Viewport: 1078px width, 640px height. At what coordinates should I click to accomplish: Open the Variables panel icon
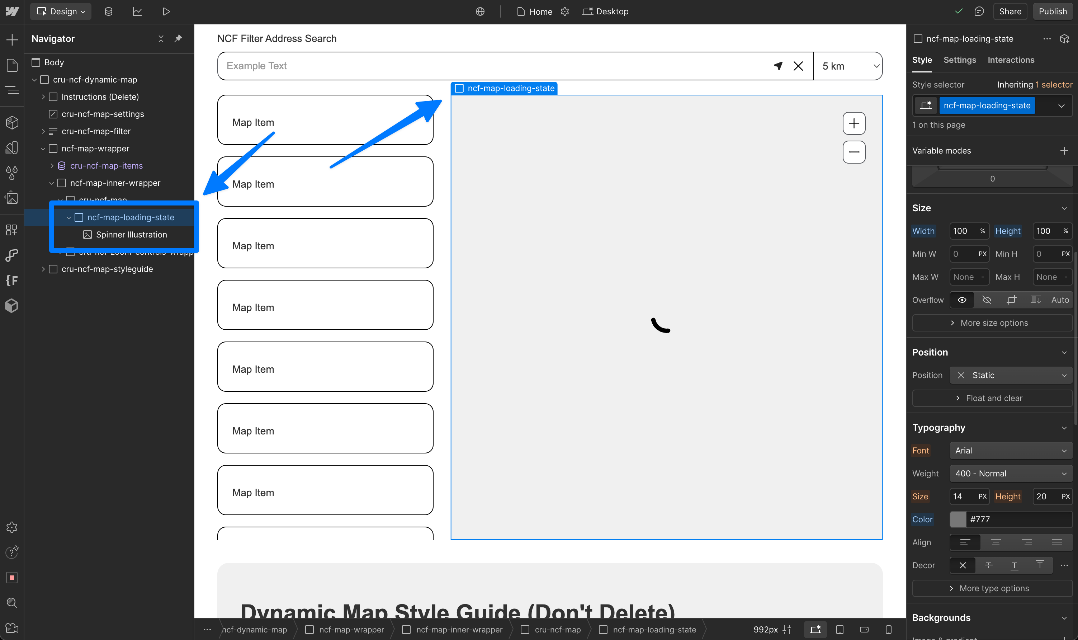[x=12, y=148]
